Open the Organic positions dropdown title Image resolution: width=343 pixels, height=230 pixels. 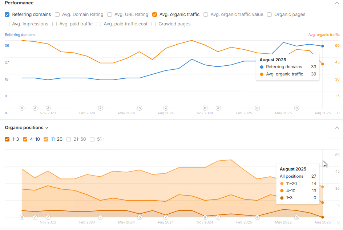(x=27, y=128)
